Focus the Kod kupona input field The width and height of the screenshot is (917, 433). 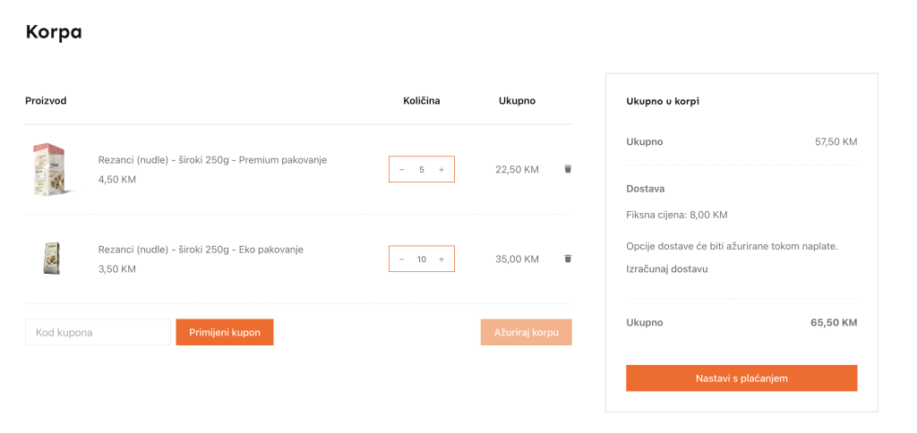click(98, 332)
